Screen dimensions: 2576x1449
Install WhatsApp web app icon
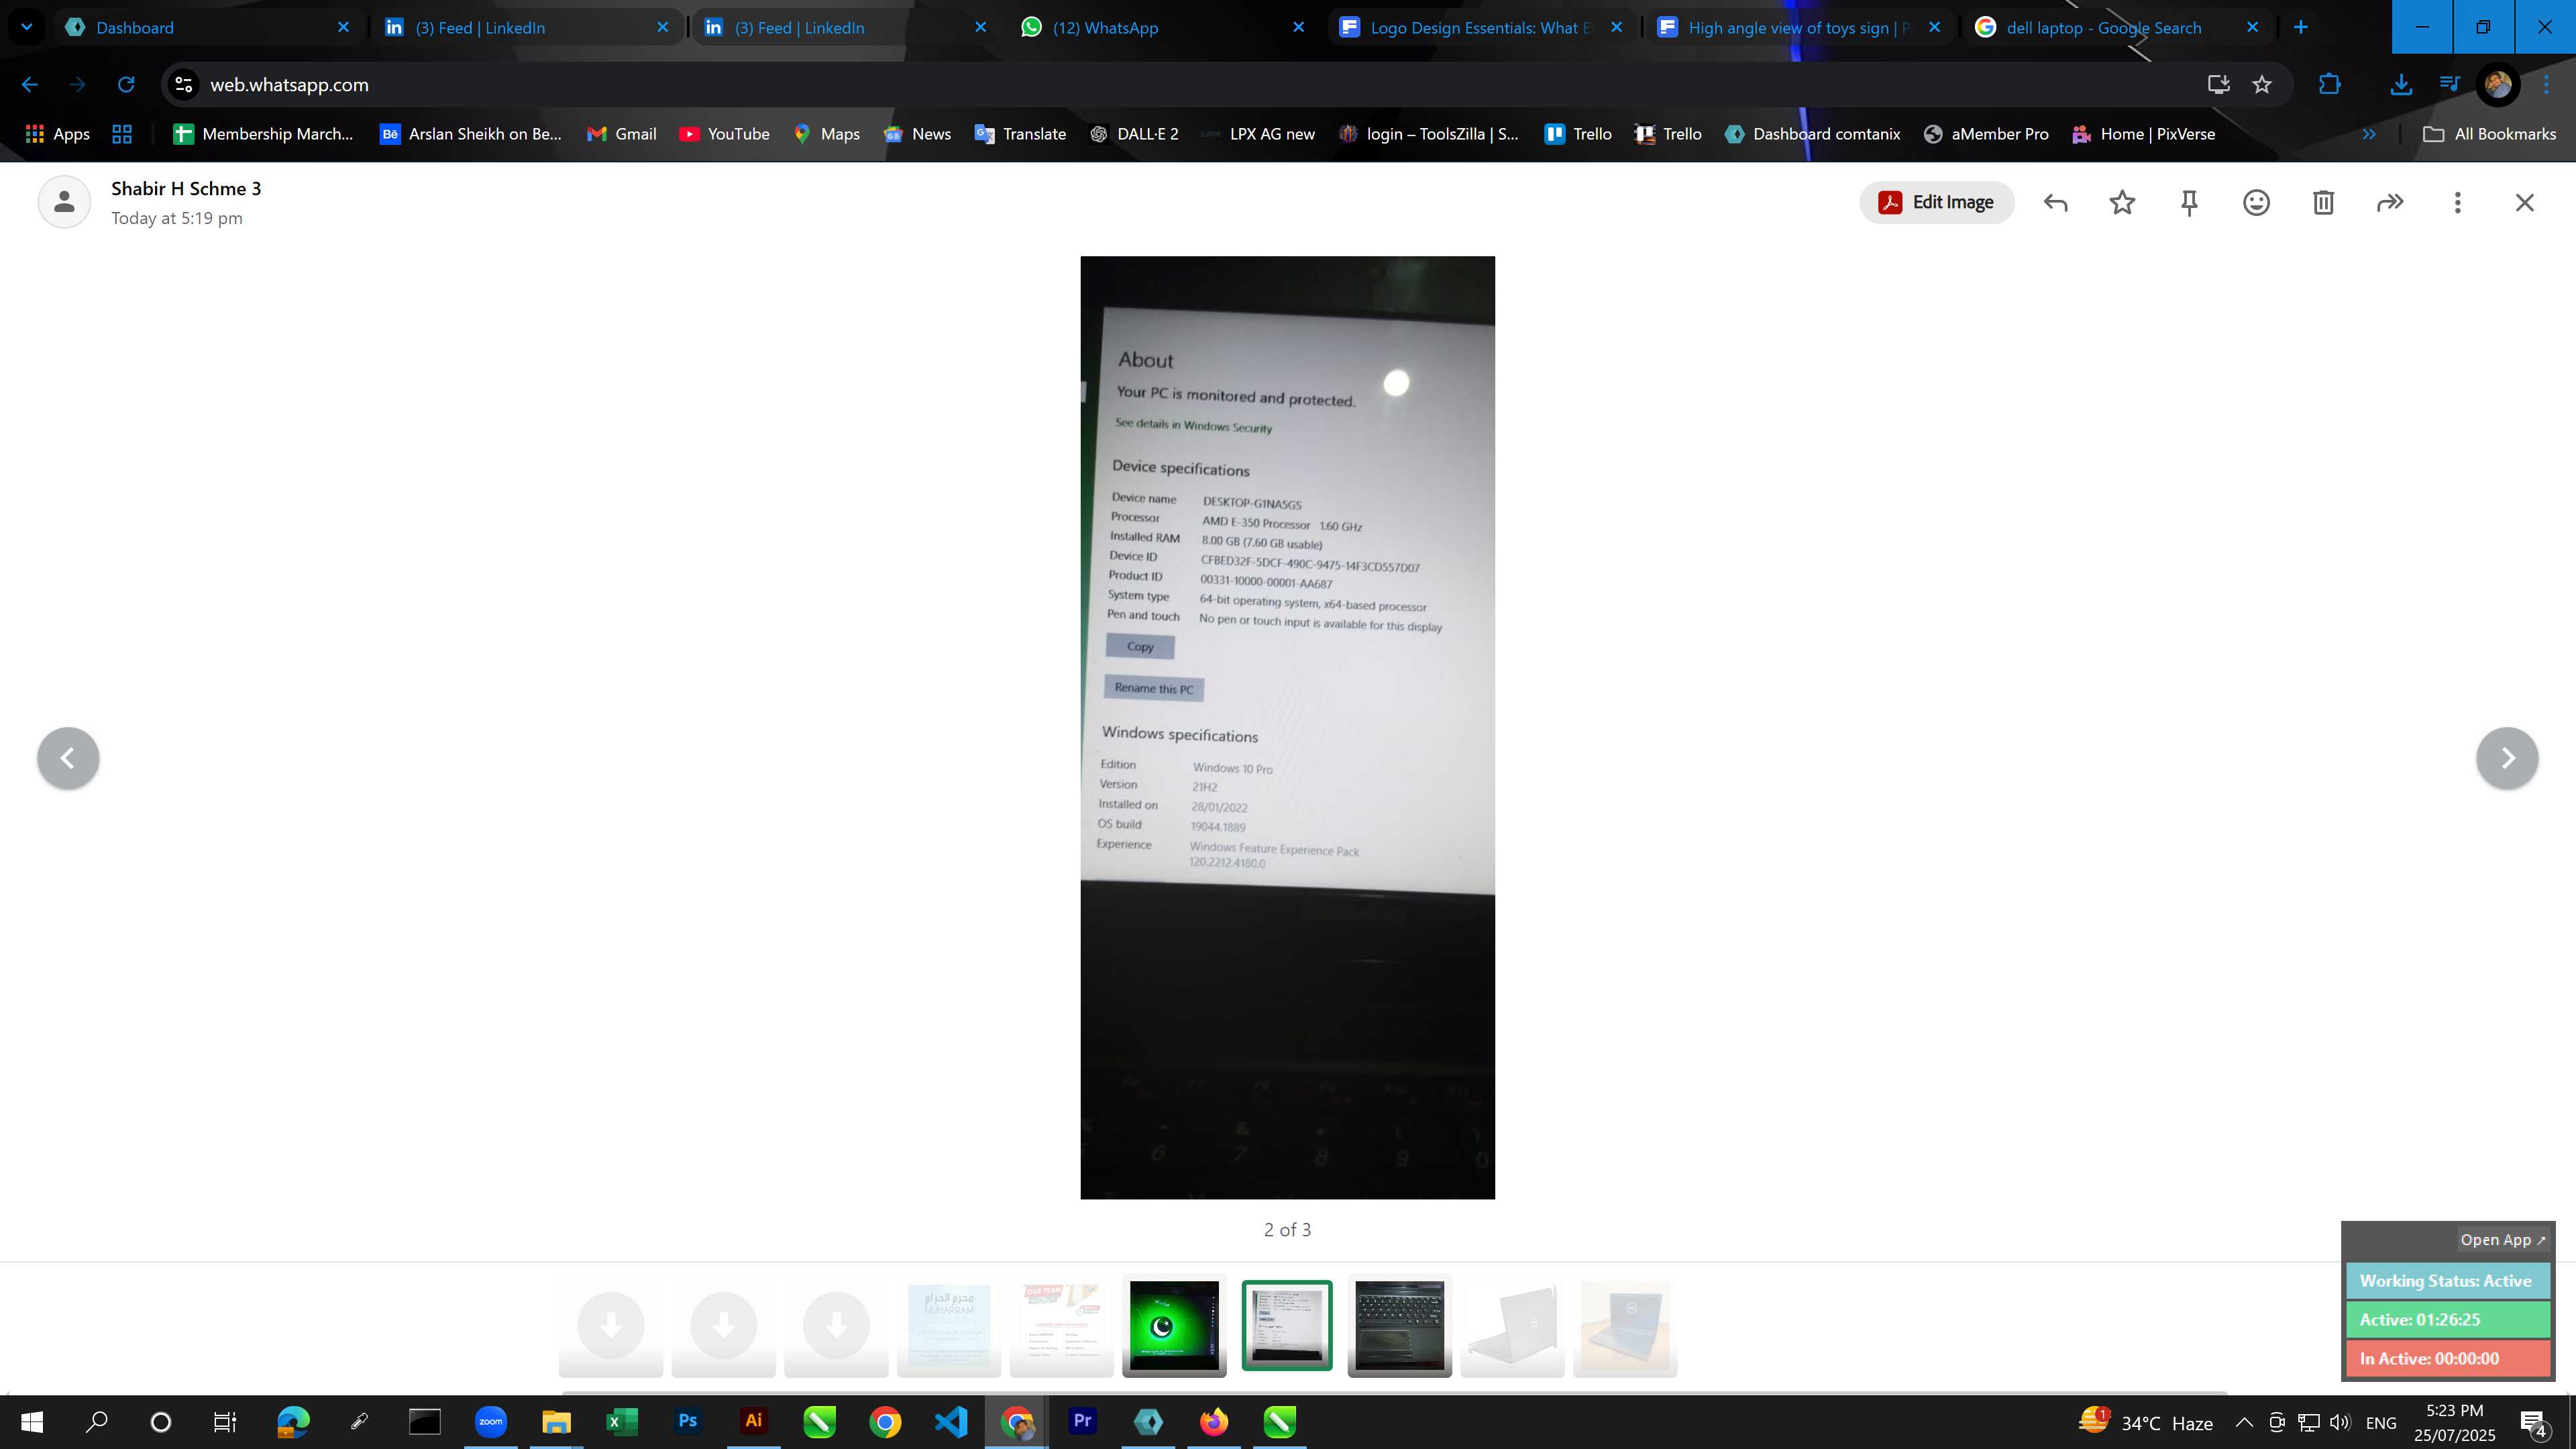2218,85
